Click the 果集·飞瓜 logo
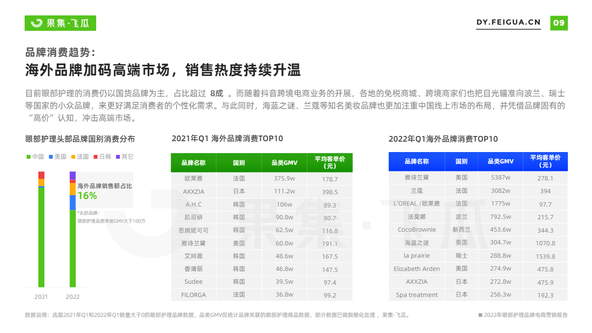 pyautogui.click(x=60, y=23)
